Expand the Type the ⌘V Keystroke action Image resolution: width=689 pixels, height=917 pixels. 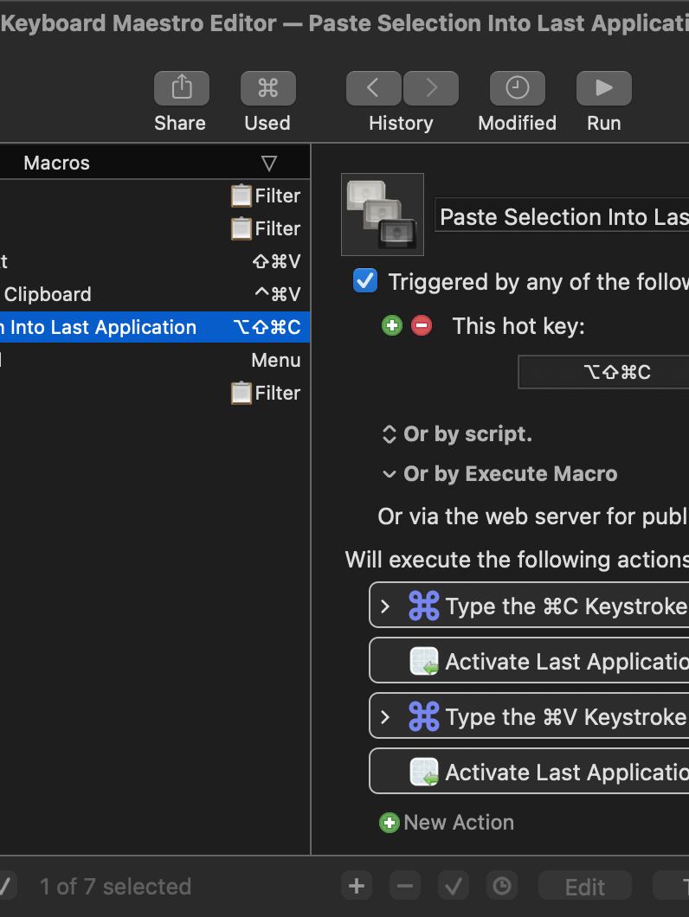[x=384, y=716]
